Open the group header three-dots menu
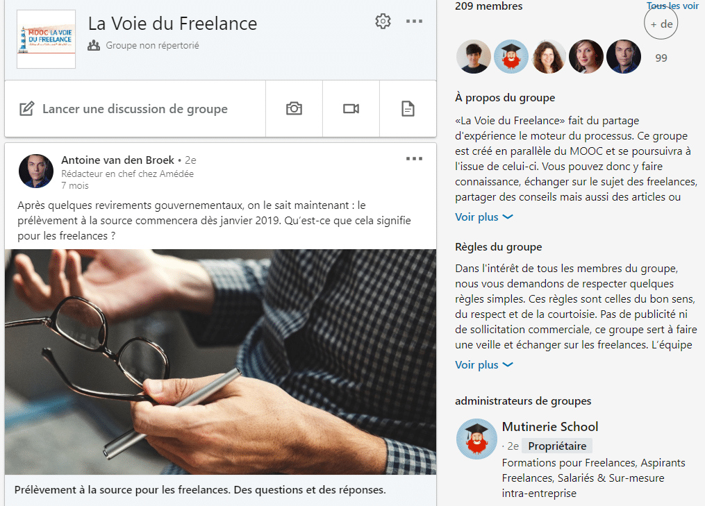705x506 pixels. [414, 21]
